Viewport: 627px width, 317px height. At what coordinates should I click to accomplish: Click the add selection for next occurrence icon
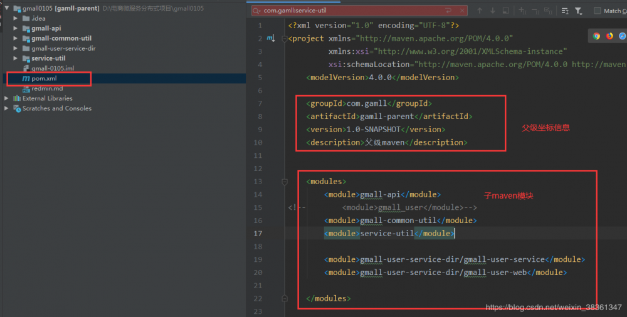coord(522,11)
